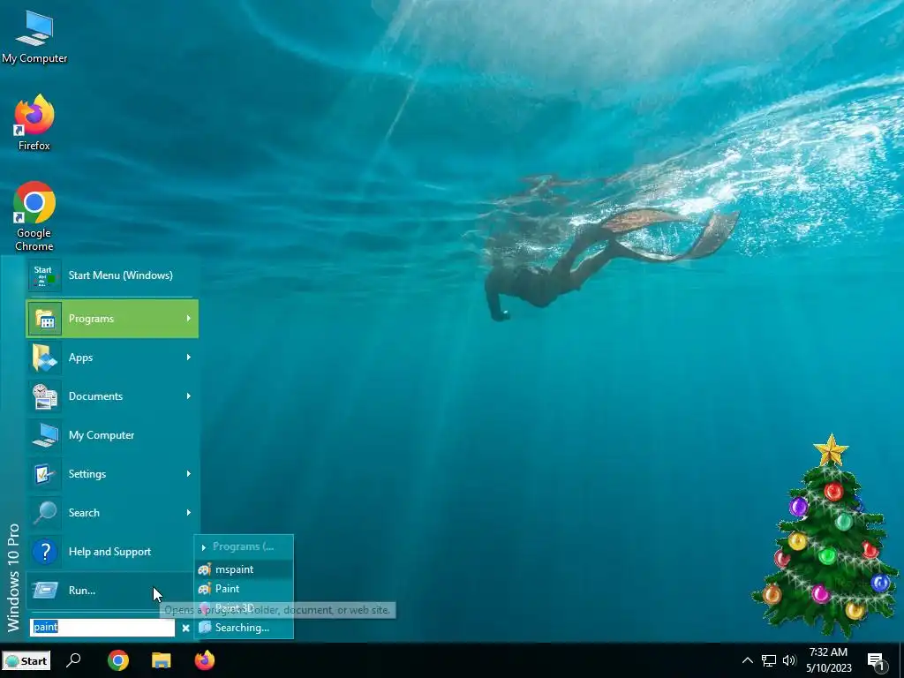This screenshot has height=678, width=904.
Task: Open the My Computer desktop icon
Action: tap(34, 37)
